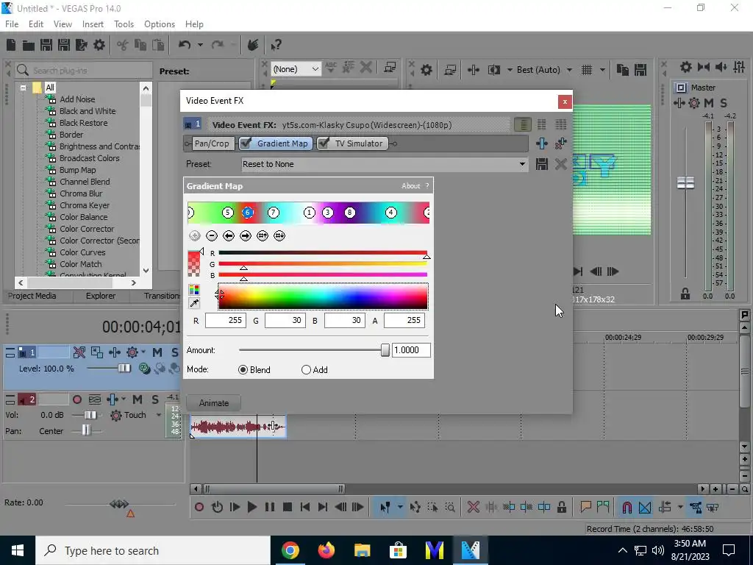
Task: Open the Insert menu
Action: click(93, 24)
